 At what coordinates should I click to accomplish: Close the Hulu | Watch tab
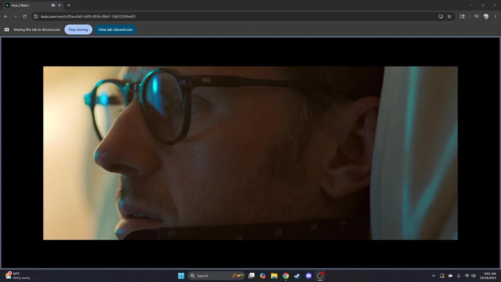coord(59,5)
